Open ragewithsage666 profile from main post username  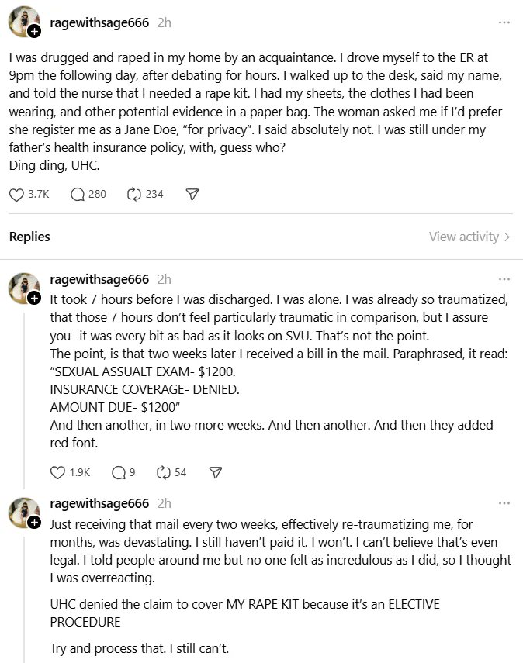tap(99, 22)
